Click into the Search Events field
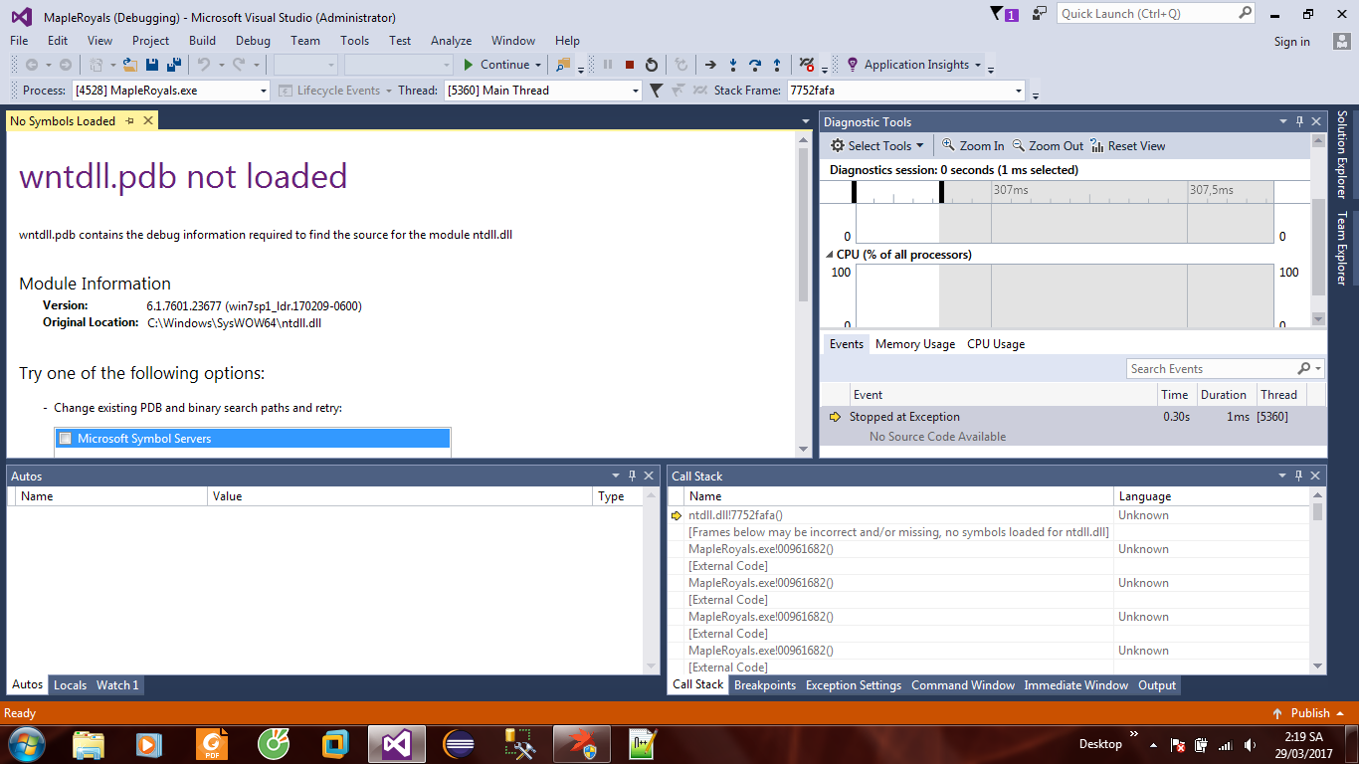Viewport: 1359px width, 764px height. point(1211,369)
